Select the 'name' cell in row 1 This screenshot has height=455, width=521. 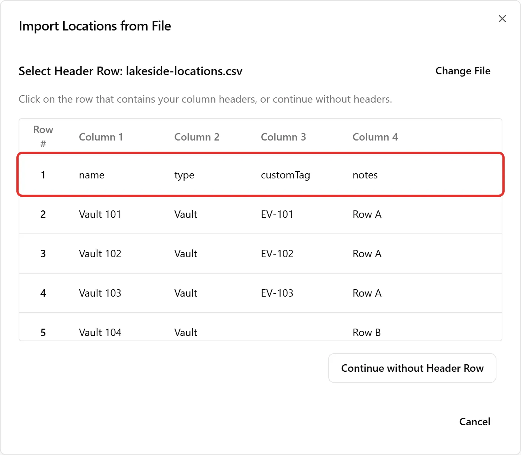92,175
